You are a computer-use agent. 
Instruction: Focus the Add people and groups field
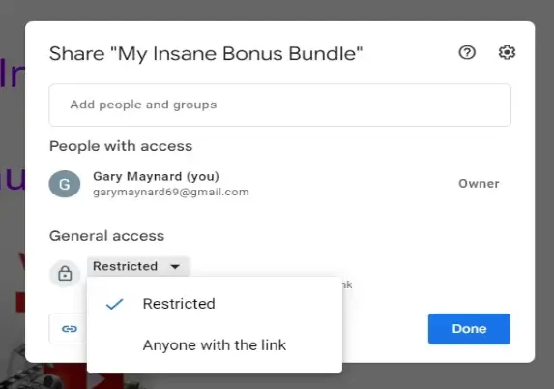tap(279, 105)
